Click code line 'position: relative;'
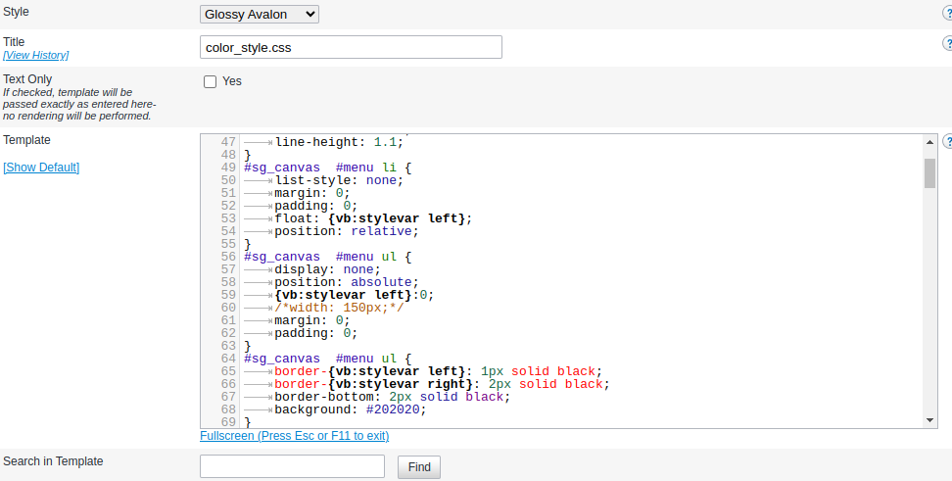The width and height of the screenshot is (952, 481). pos(347,231)
